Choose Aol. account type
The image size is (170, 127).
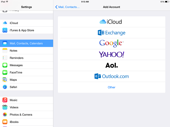(111, 65)
